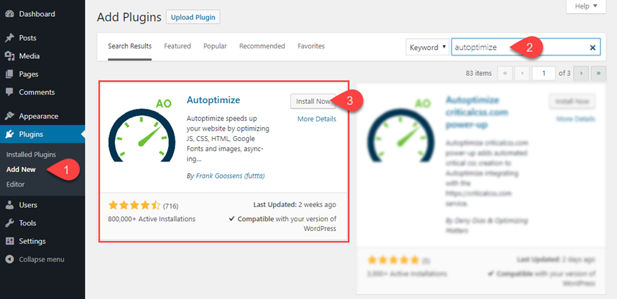Open the Autoptimize criticalcss.com power-up title
This screenshot has height=299, width=617.
(477, 112)
